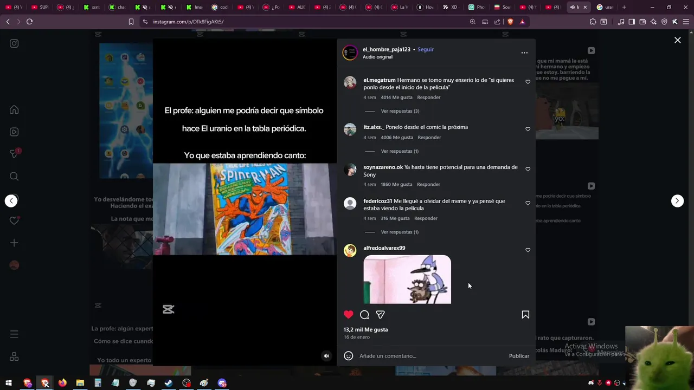
Task: Click '13,2 mil Me gusta' count
Action: point(365,329)
